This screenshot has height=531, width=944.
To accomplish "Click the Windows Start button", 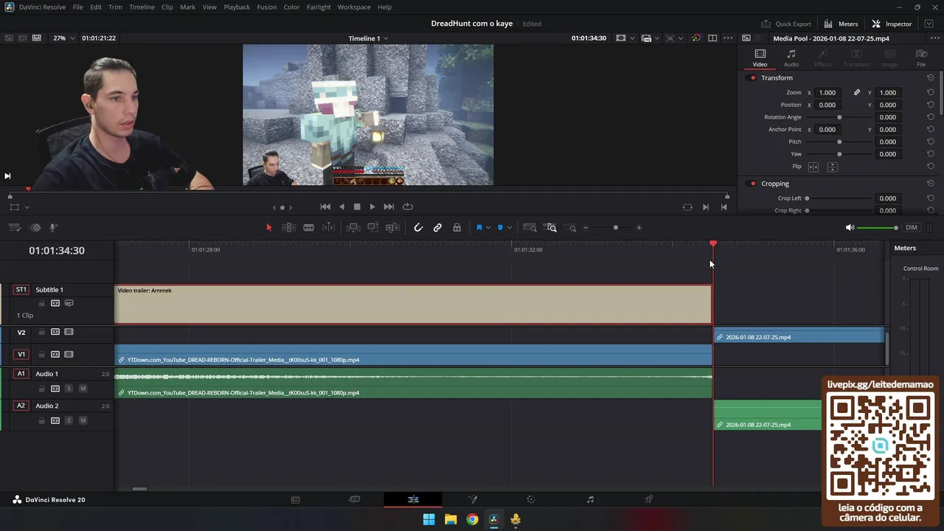I will 428,519.
